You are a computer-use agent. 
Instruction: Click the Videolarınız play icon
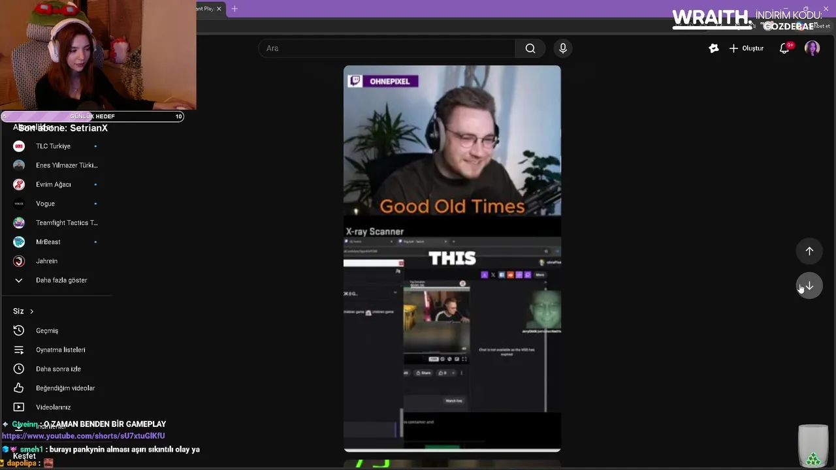(19, 407)
